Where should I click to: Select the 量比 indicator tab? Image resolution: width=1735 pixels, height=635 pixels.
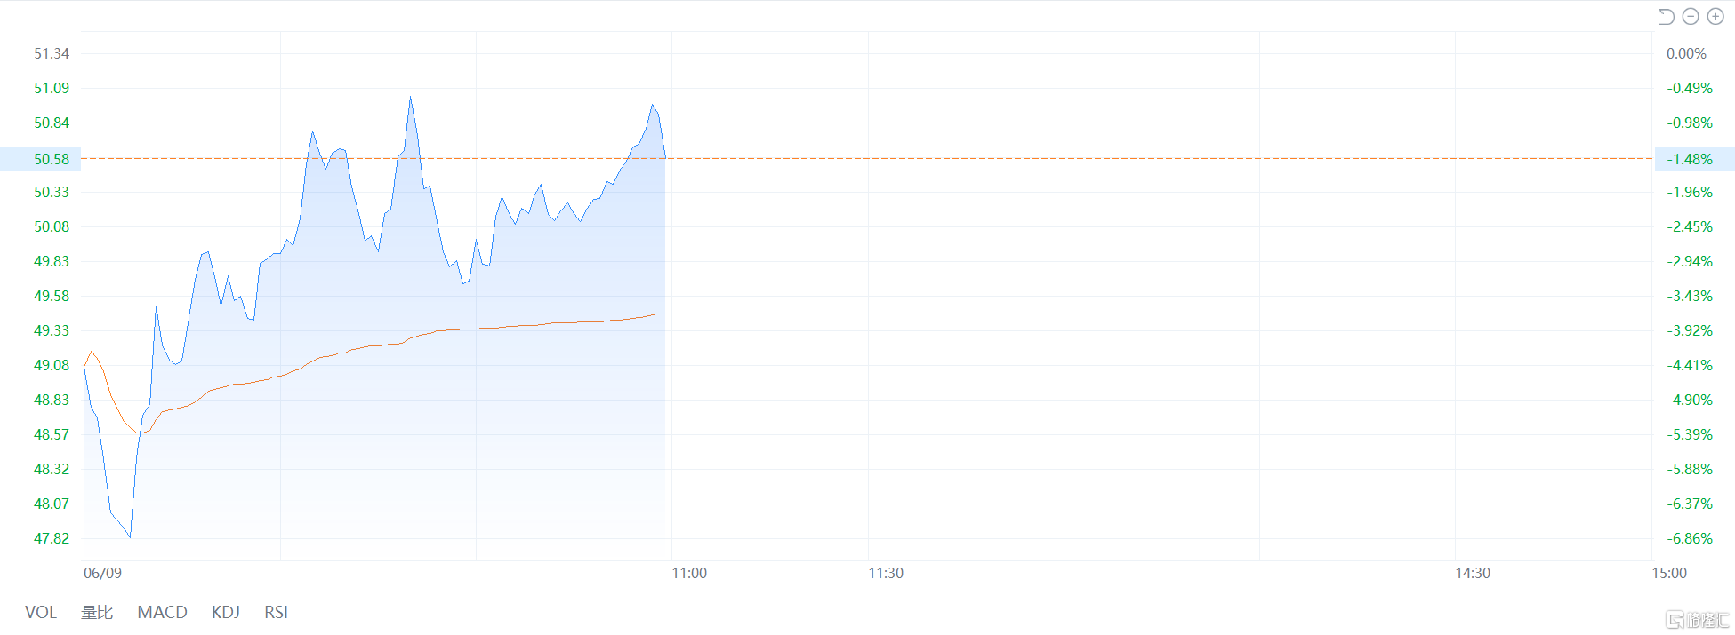[x=97, y=612]
